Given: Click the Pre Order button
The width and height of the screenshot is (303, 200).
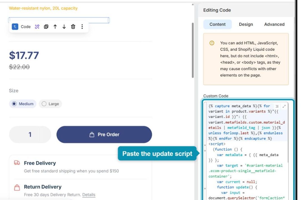Looking at the screenshot, I should coord(104,135).
